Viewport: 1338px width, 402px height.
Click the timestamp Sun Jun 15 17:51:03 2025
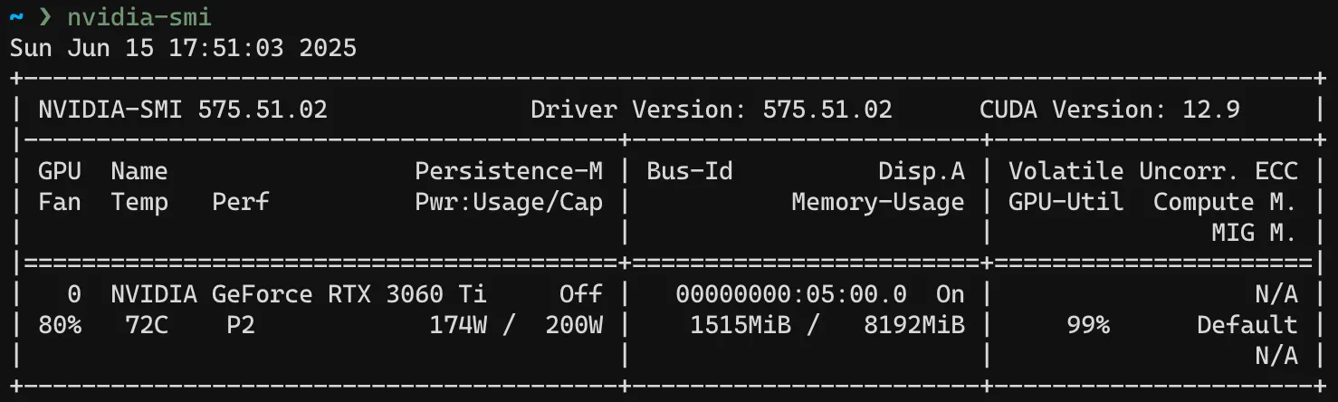point(183,48)
